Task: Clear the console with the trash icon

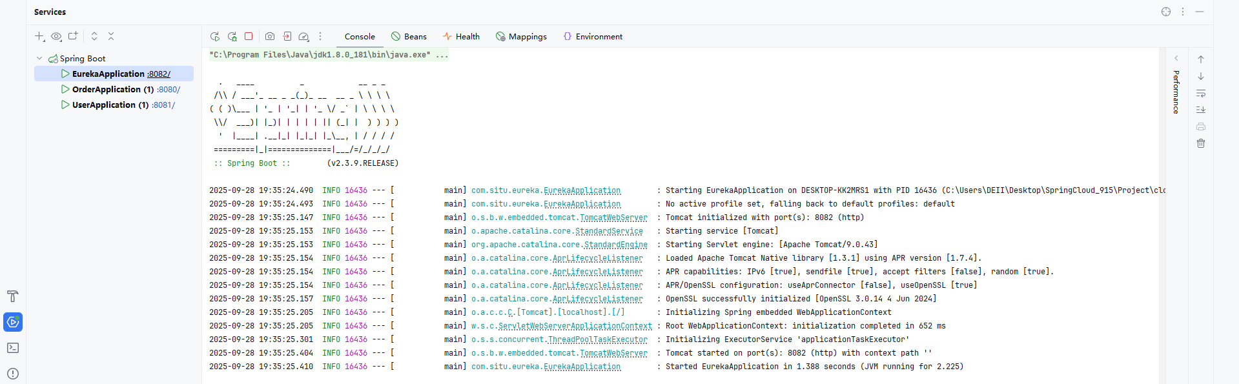Action: [1201, 143]
